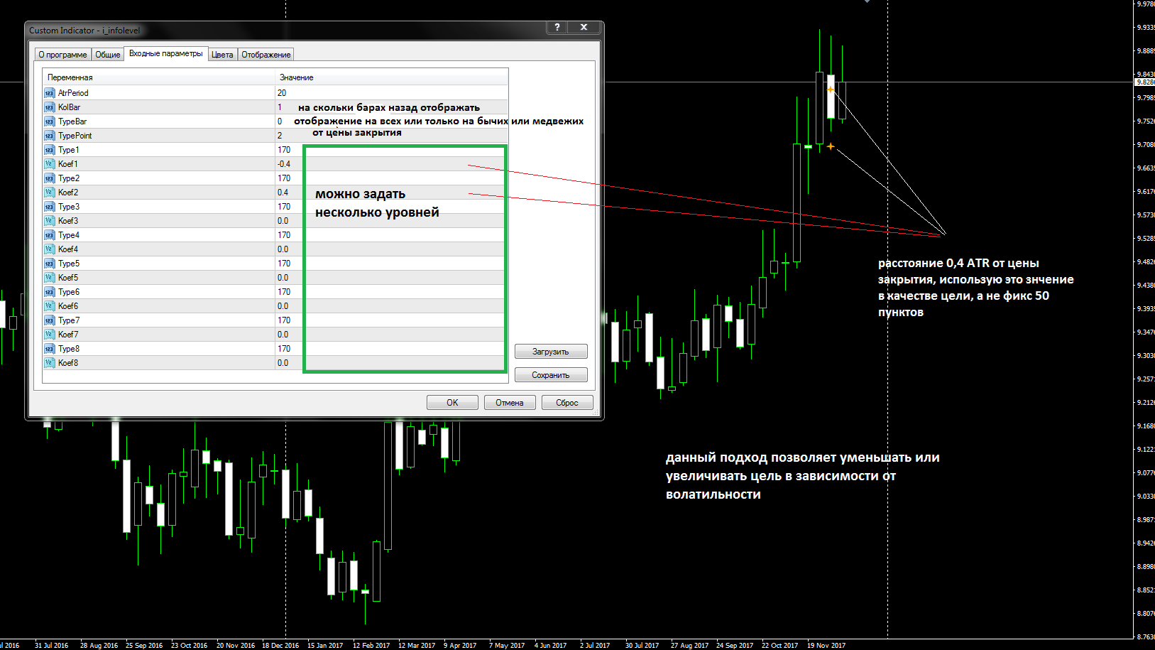
Task: Open the Цвета tab
Action: click(x=222, y=55)
